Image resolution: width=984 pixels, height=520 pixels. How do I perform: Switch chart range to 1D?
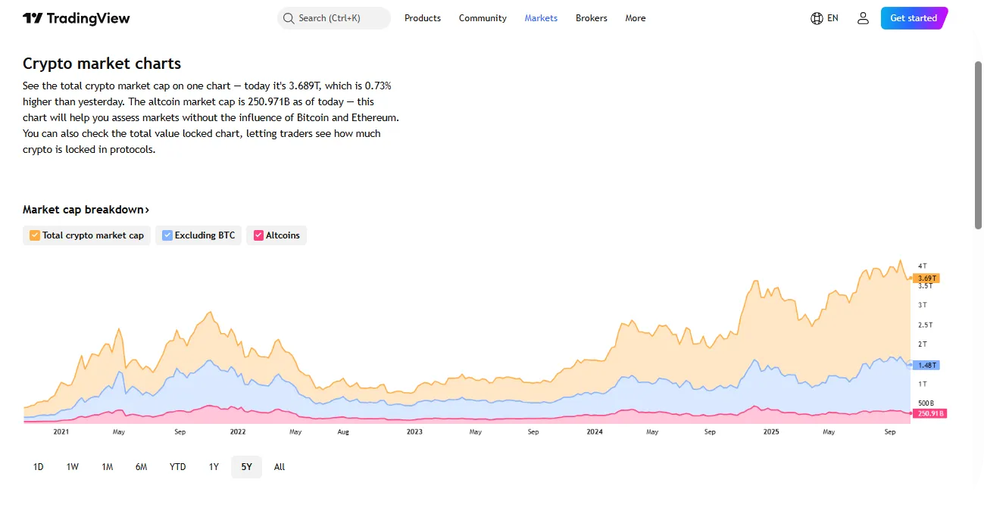coord(38,467)
